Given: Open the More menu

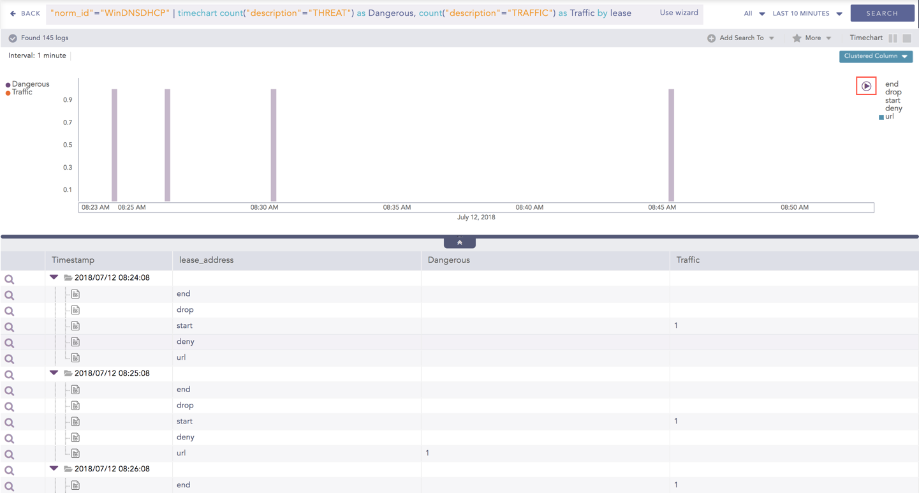Looking at the screenshot, I should tap(814, 38).
